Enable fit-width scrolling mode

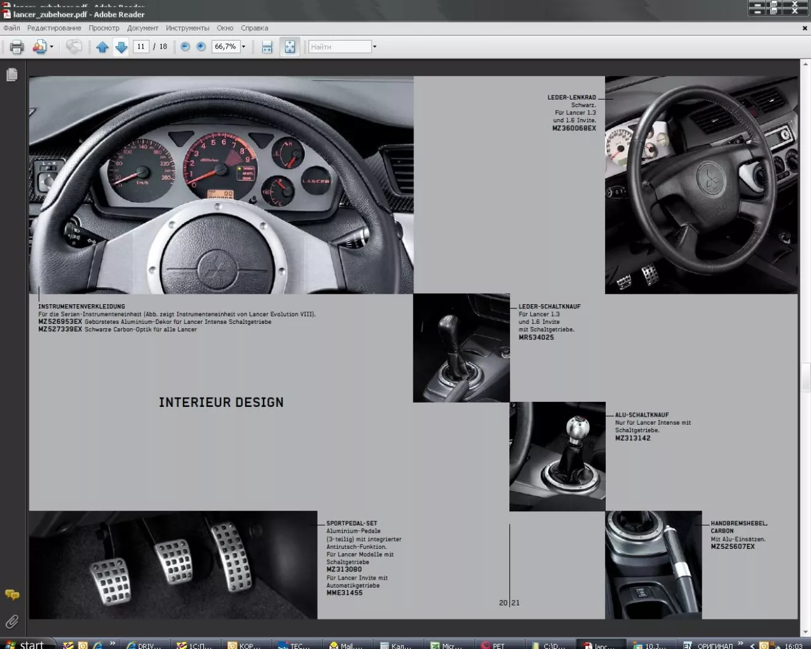[x=267, y=47]
